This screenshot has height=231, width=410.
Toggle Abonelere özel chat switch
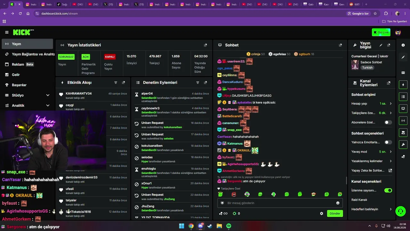tap(388, 122)
